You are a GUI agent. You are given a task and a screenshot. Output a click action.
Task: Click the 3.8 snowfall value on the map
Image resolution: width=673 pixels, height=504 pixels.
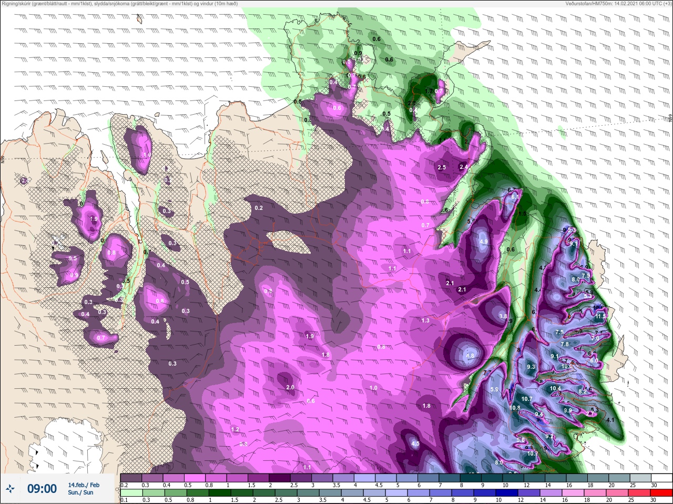tap(503, 316)
